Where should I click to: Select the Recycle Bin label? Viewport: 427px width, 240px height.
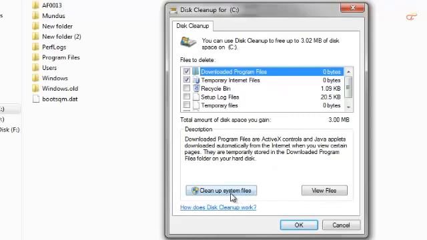click(216, 89)
